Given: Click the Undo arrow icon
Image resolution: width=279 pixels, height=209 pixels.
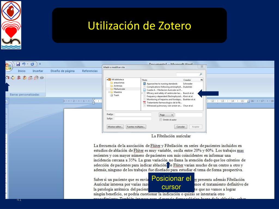Looking at the screenshot, I should 24,64.
